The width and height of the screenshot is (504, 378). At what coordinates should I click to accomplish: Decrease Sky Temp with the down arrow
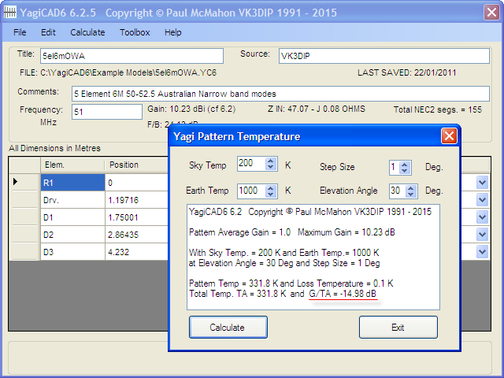tap(271, 167)
